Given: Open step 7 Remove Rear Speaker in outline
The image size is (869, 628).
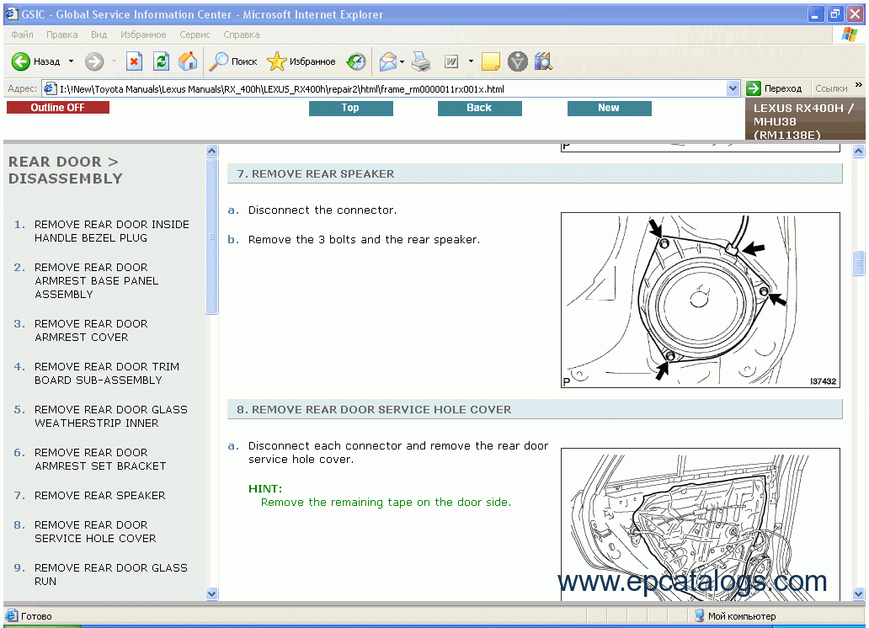Looking at the screenshot, I should [99, 496].
